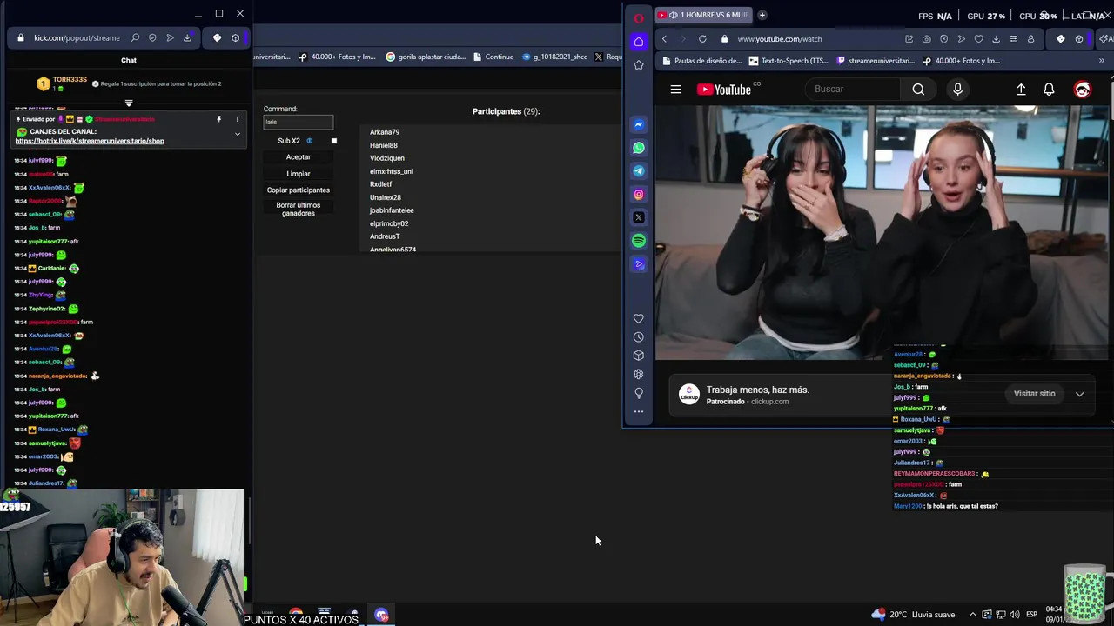
Task: Toggle the Sub X2 checkbox
Action: coord(333,141)
